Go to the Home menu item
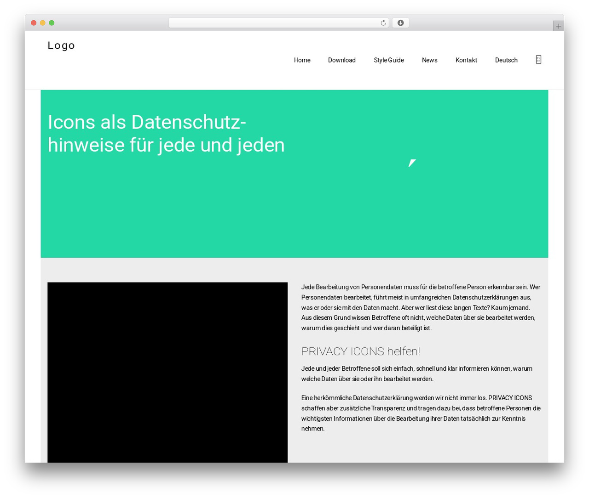The height and width of the screenshot is (498, 589). [x=302, y=60]
